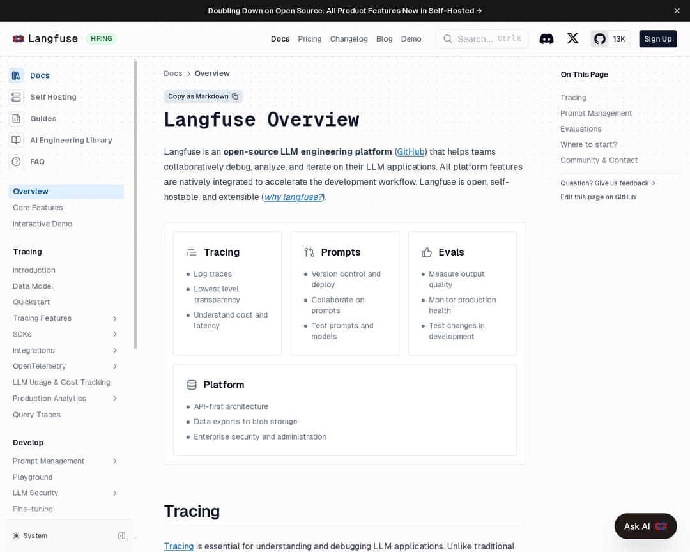The width and height of the screenshot is (690, 552).
Task: Open the Demo page
Action: tap(411, 39)
